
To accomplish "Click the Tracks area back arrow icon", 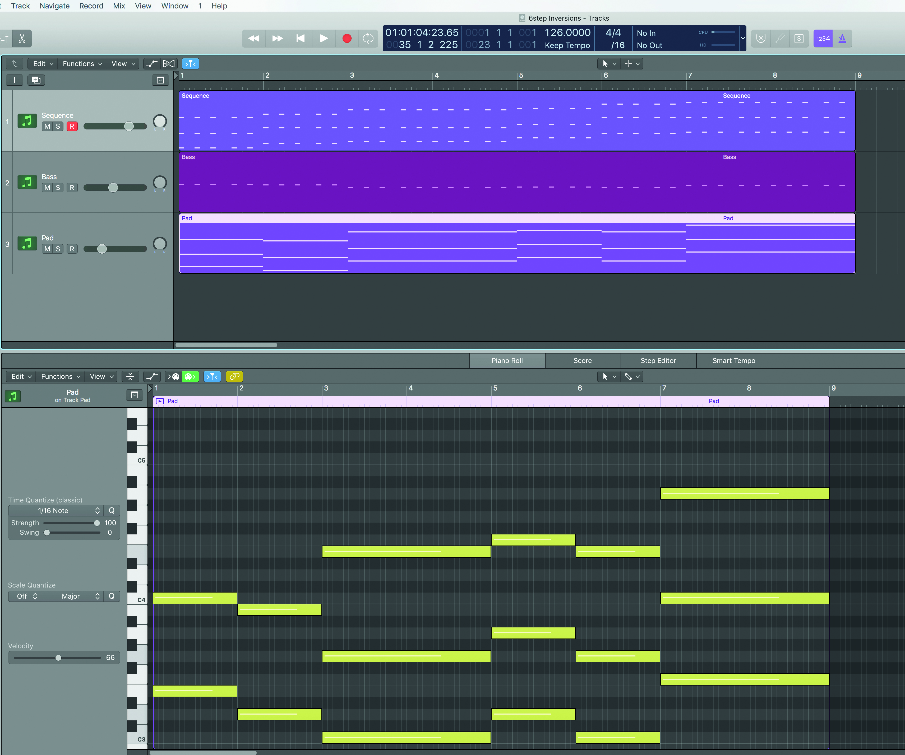I will coord(15,64).
